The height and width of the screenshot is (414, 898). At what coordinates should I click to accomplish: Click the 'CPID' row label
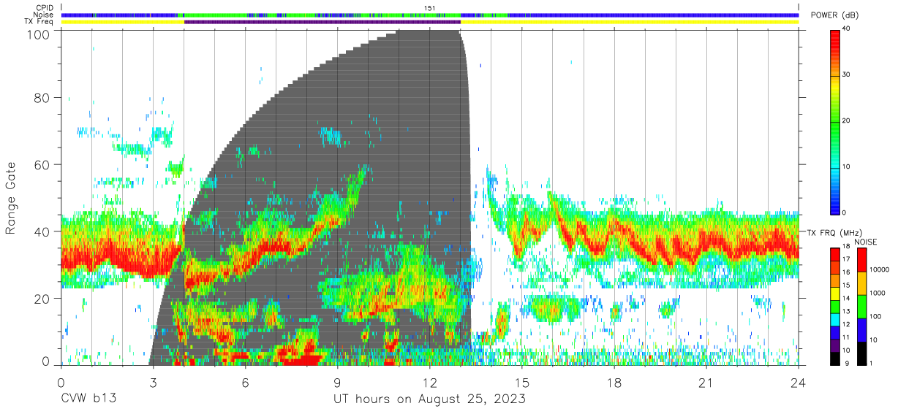pyautogui.click(x=44, y=8)
